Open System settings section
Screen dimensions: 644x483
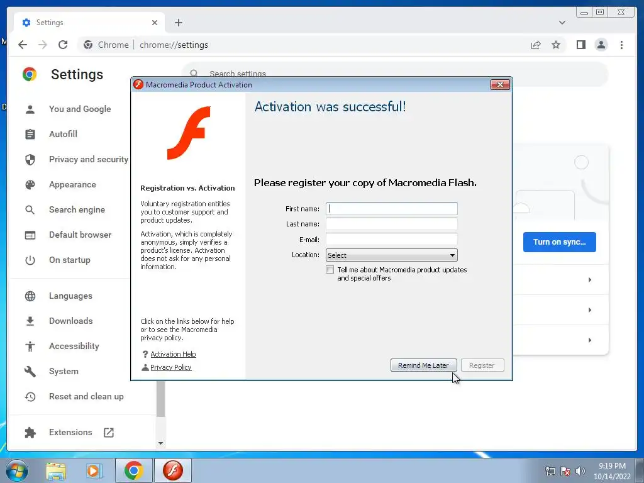[x=64, y=371]
